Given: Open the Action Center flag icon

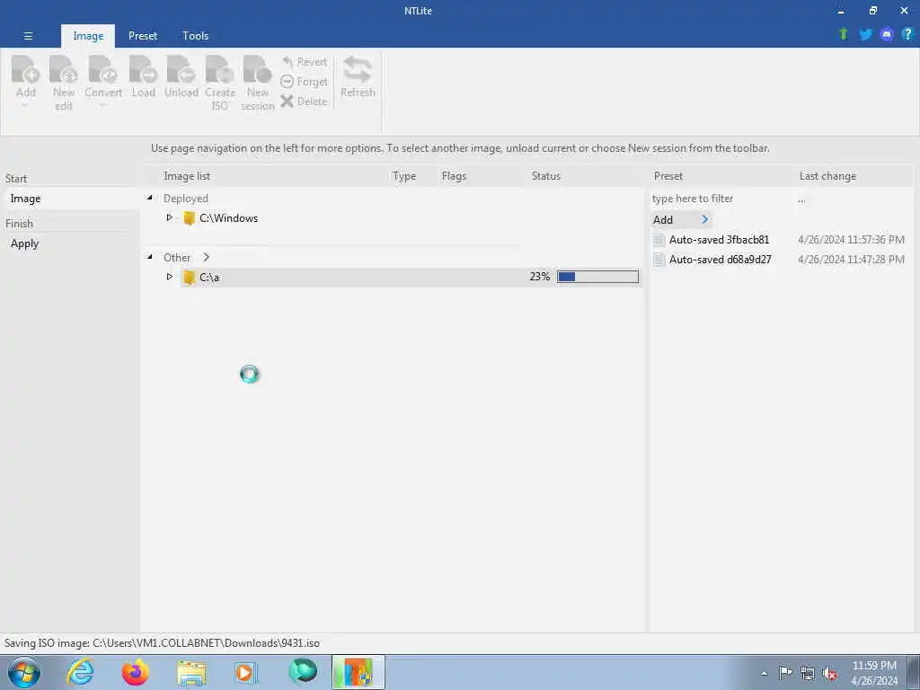Looking at the screenshot, I should tap(785, 673).
